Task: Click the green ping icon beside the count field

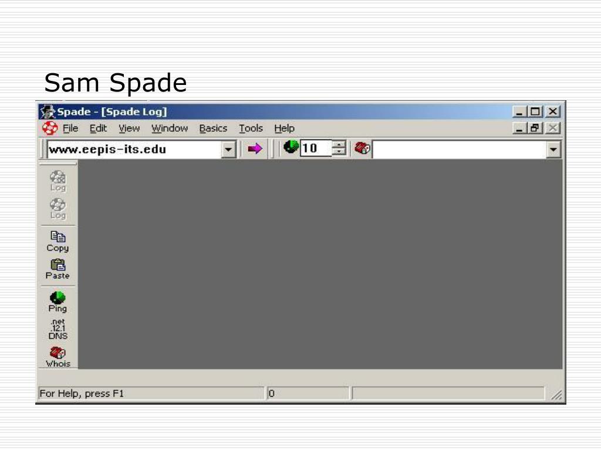Action: [291, 147]
